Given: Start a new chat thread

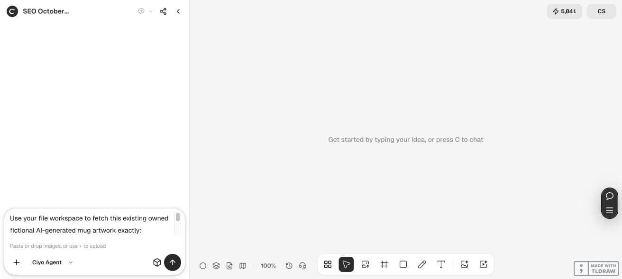Looking at the screenshot, I should 141,11.
